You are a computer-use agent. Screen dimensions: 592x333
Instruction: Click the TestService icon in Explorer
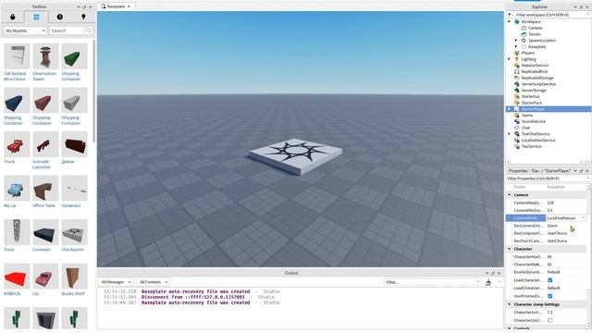pyautogui.click(x=517, y=146)
